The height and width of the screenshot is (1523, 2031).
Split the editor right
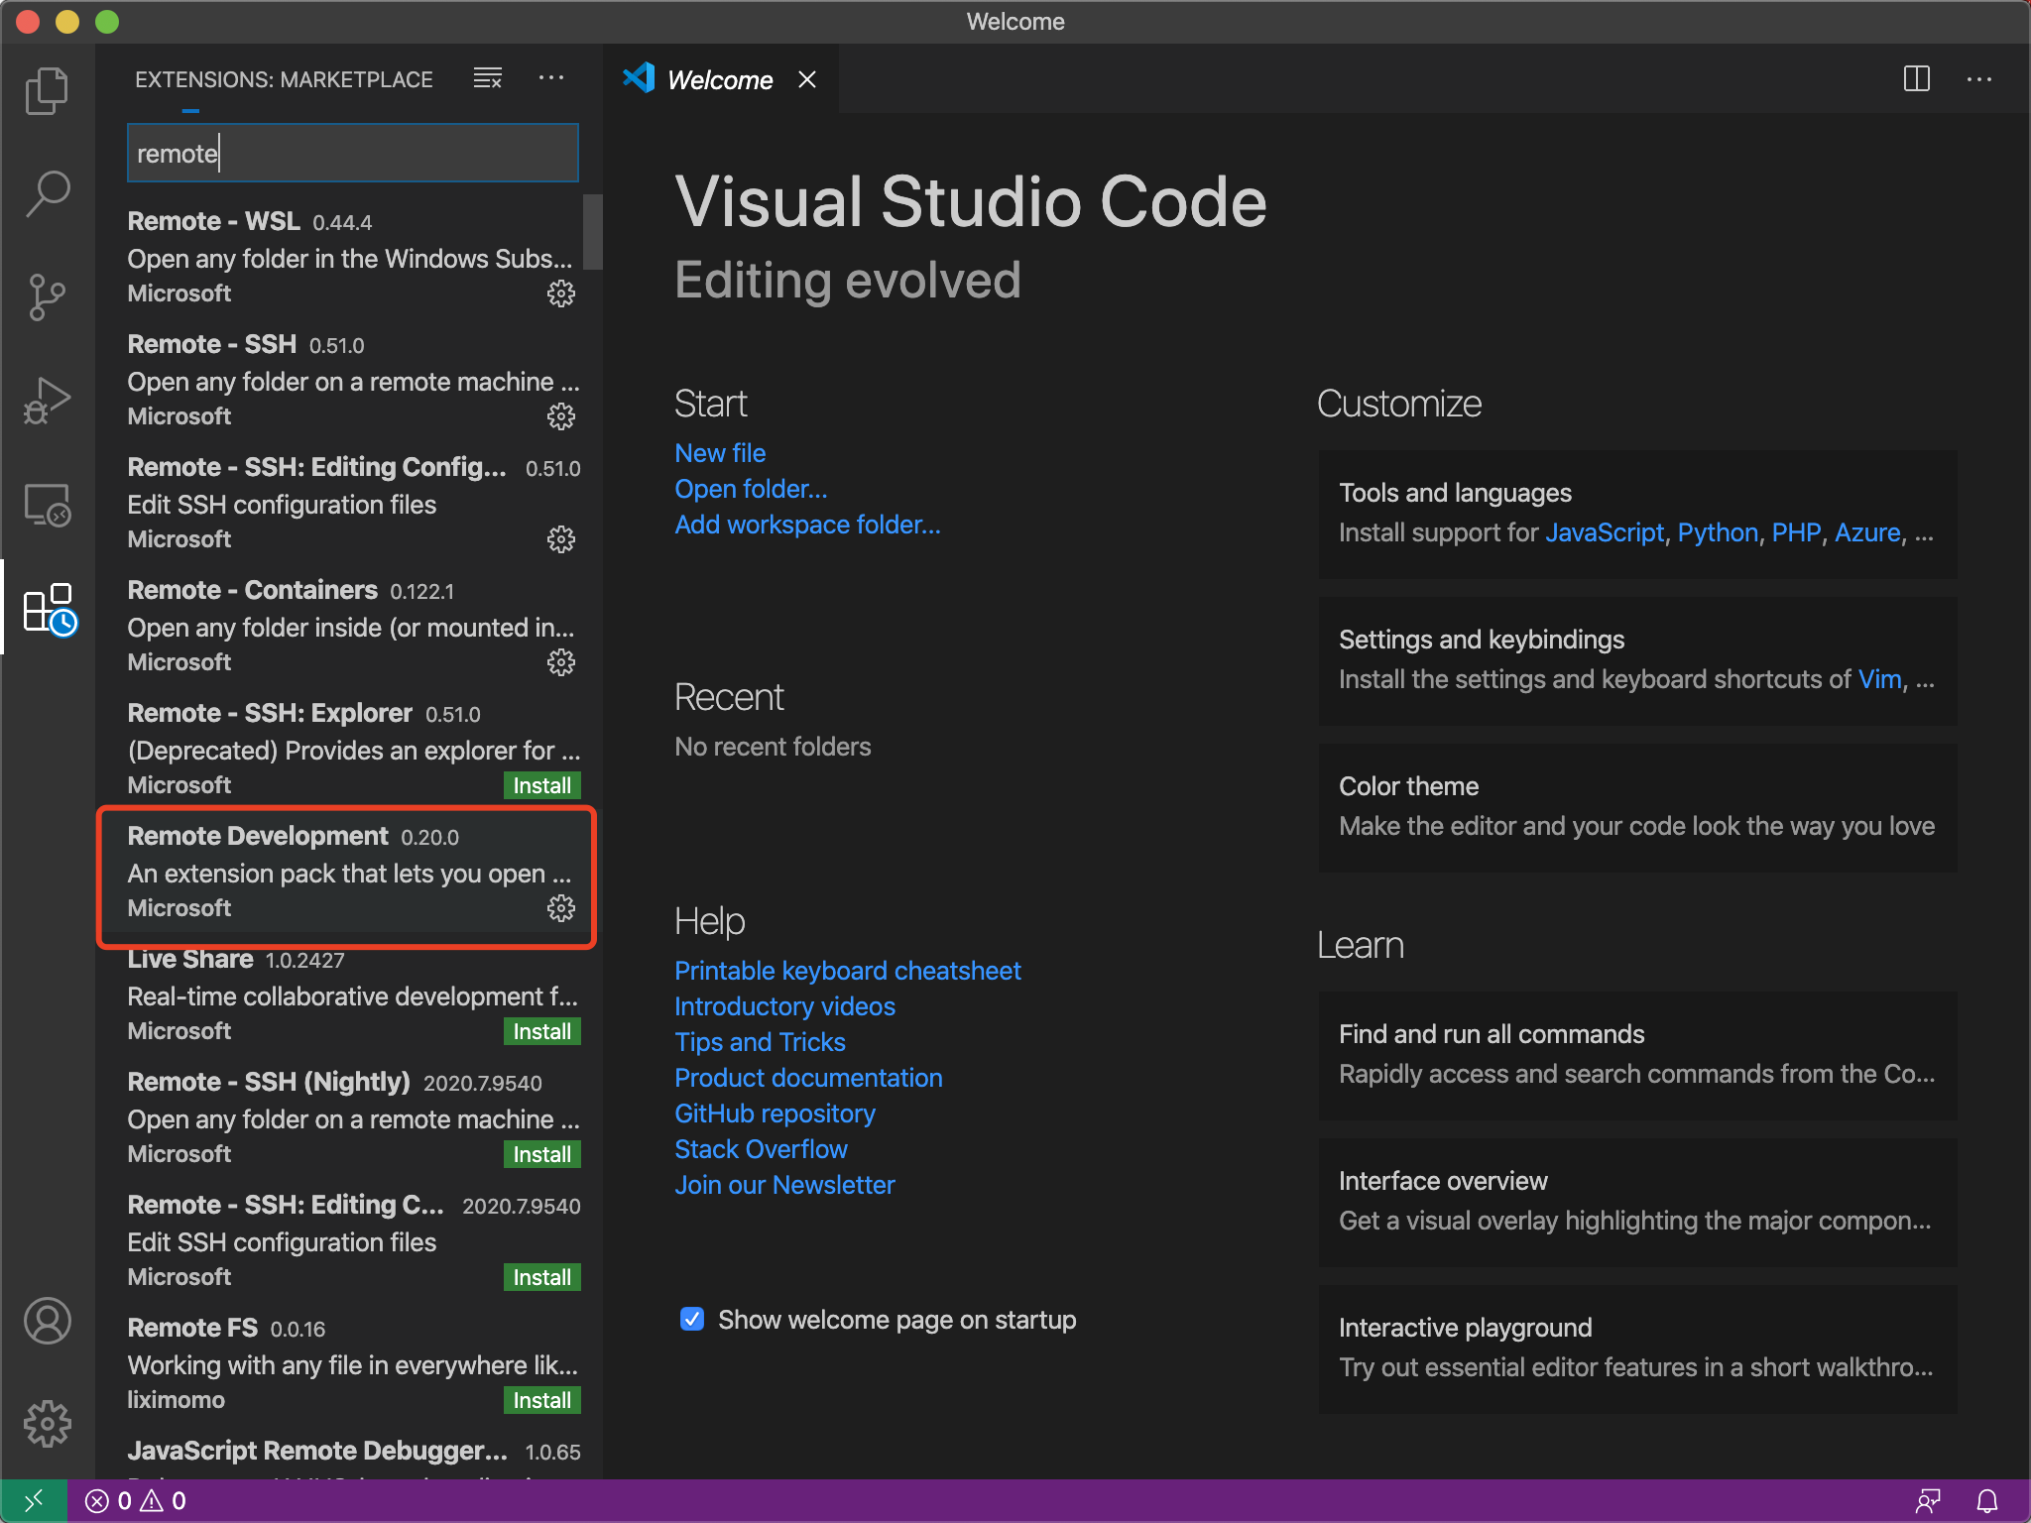click(x=1916, y=78)
